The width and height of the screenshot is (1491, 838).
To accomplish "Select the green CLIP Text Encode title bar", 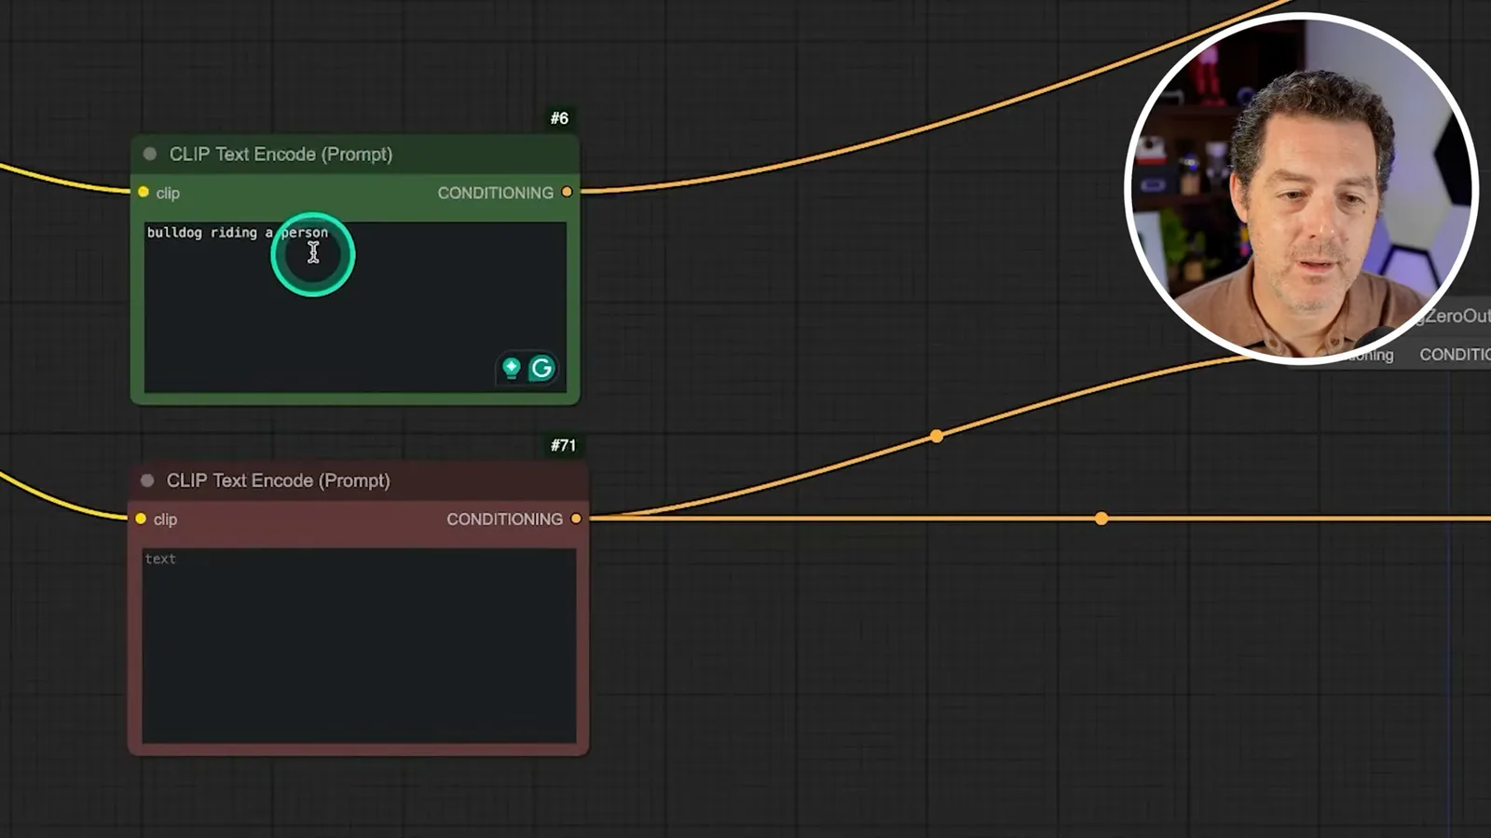I will pos(355,155).
